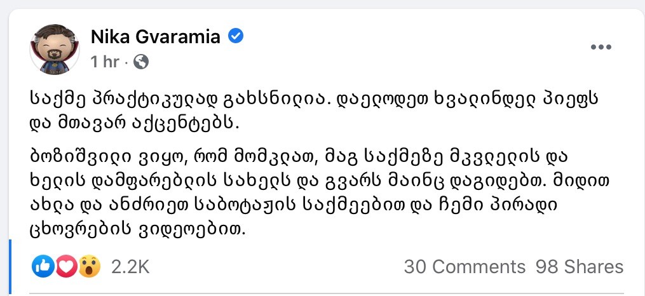Click the Wow emoji reaction icon
Screen dimensions: 645x296
[x=90, y=267]
